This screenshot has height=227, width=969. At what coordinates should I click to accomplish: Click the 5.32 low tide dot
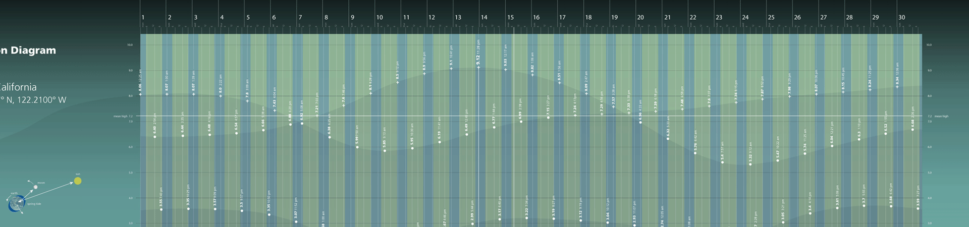pyautogui.click(x=750, y=164)
